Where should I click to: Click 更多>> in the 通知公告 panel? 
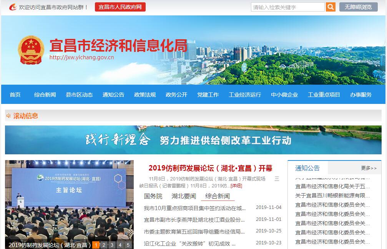click(x=369, y=168)
